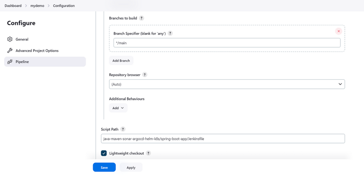The height and width of the screenshot is (175, 364).
Task: Click the Pipeline section icon
Action: click(9, 62)
